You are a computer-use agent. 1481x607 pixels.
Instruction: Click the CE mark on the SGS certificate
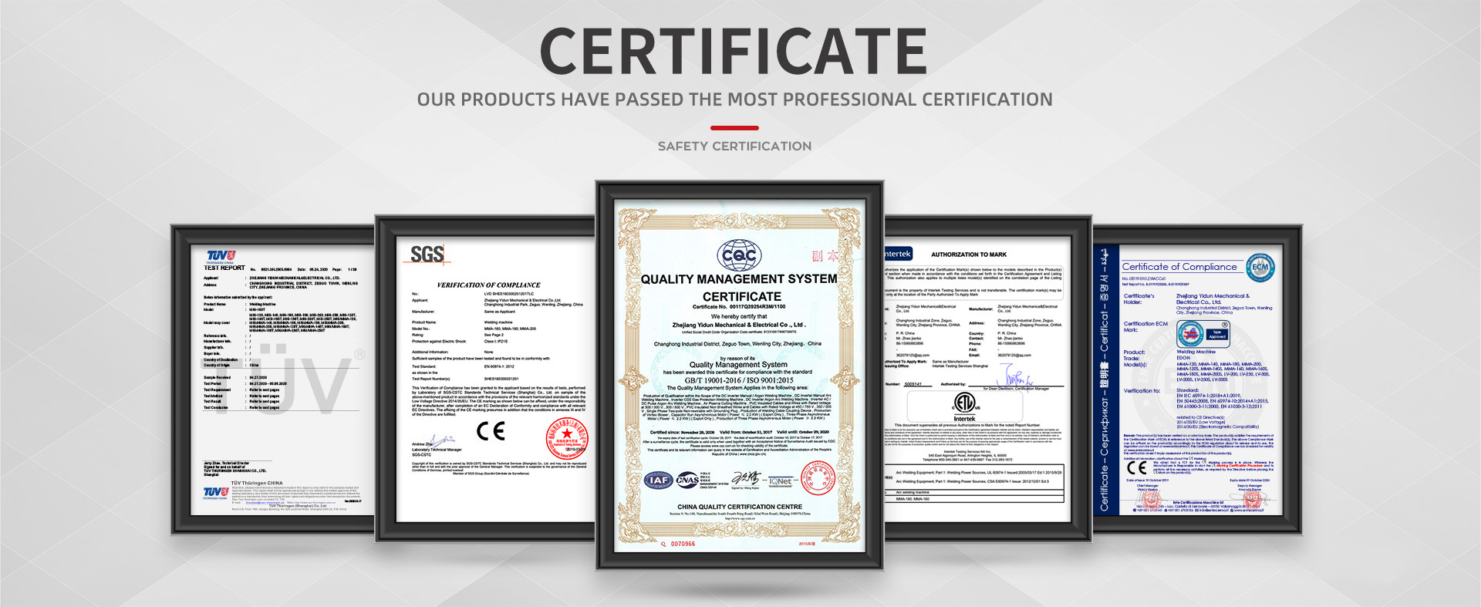[491, 430]
